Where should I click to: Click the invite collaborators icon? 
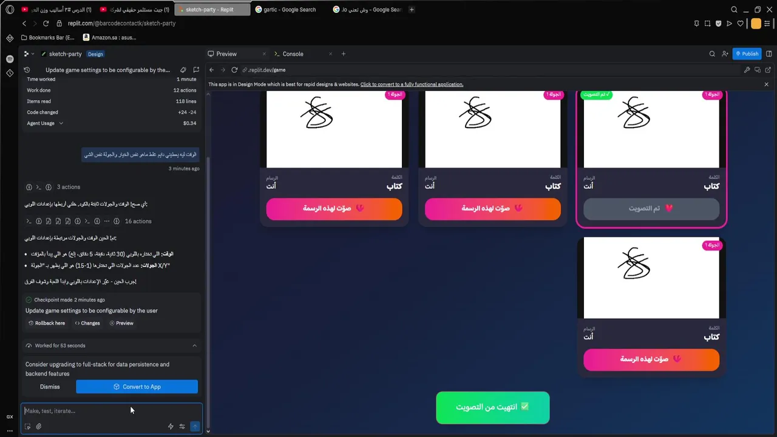click(x=725, y=53)
